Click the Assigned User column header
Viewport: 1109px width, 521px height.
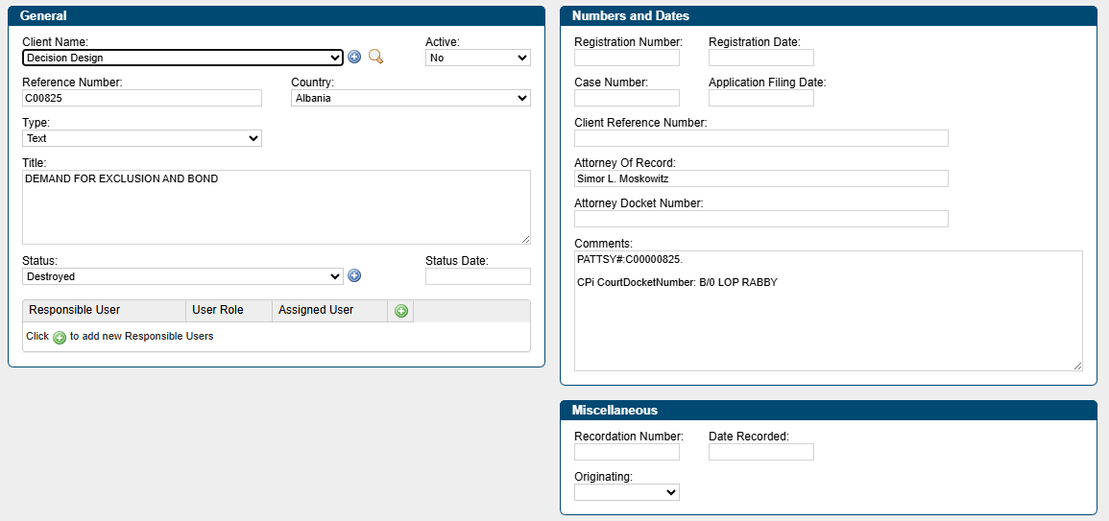pyautogui.click(x=329, y=310)
